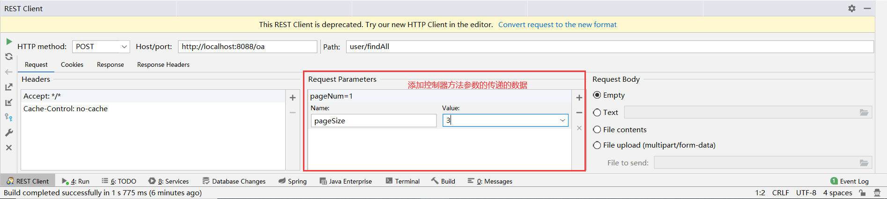Browse folder icon for Text body
The height and width of the screenshot is (199, 887).
pyautogui.click(x=864, y=113)
